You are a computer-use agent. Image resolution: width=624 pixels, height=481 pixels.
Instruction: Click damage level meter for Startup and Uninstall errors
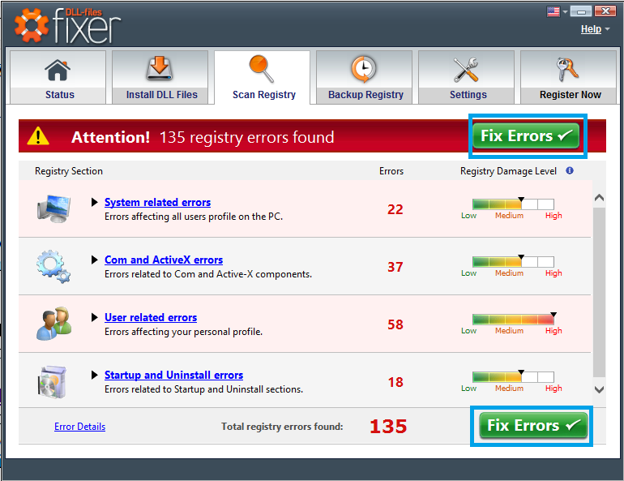[513, 376]
